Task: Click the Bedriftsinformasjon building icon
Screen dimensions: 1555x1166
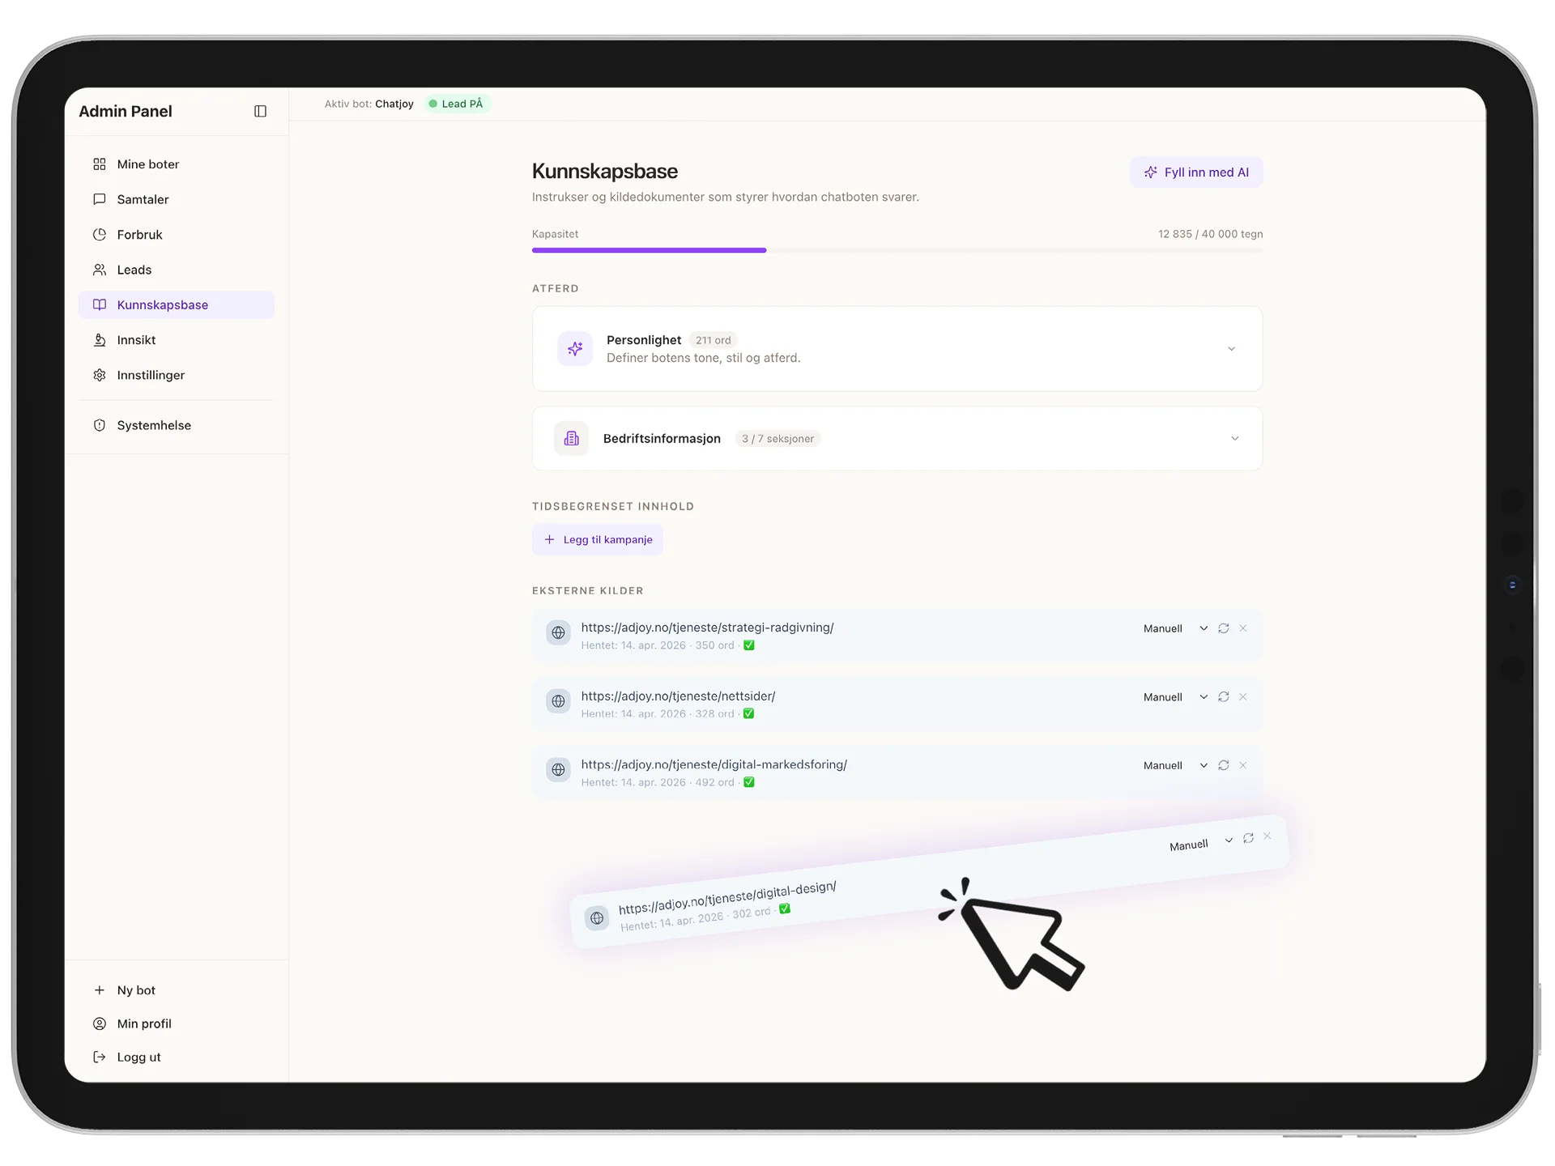Action: click(x=572, y=438)
